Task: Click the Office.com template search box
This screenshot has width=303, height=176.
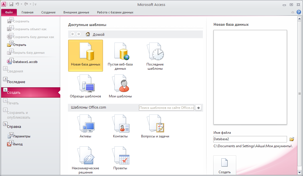Action: click(167, 108)
